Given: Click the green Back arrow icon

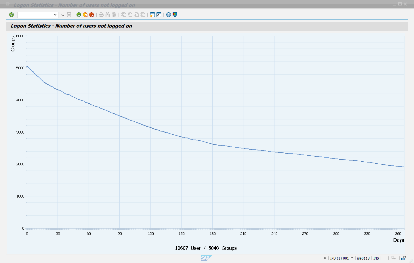Looking at the screenshot, I should click(x=79, y=15).
